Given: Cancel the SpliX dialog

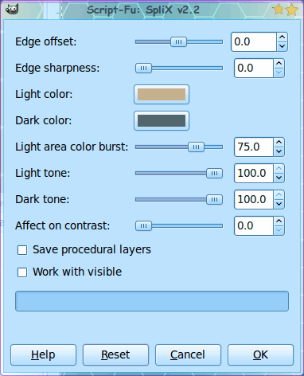Looking at the screenshot, I should point(188,354).
